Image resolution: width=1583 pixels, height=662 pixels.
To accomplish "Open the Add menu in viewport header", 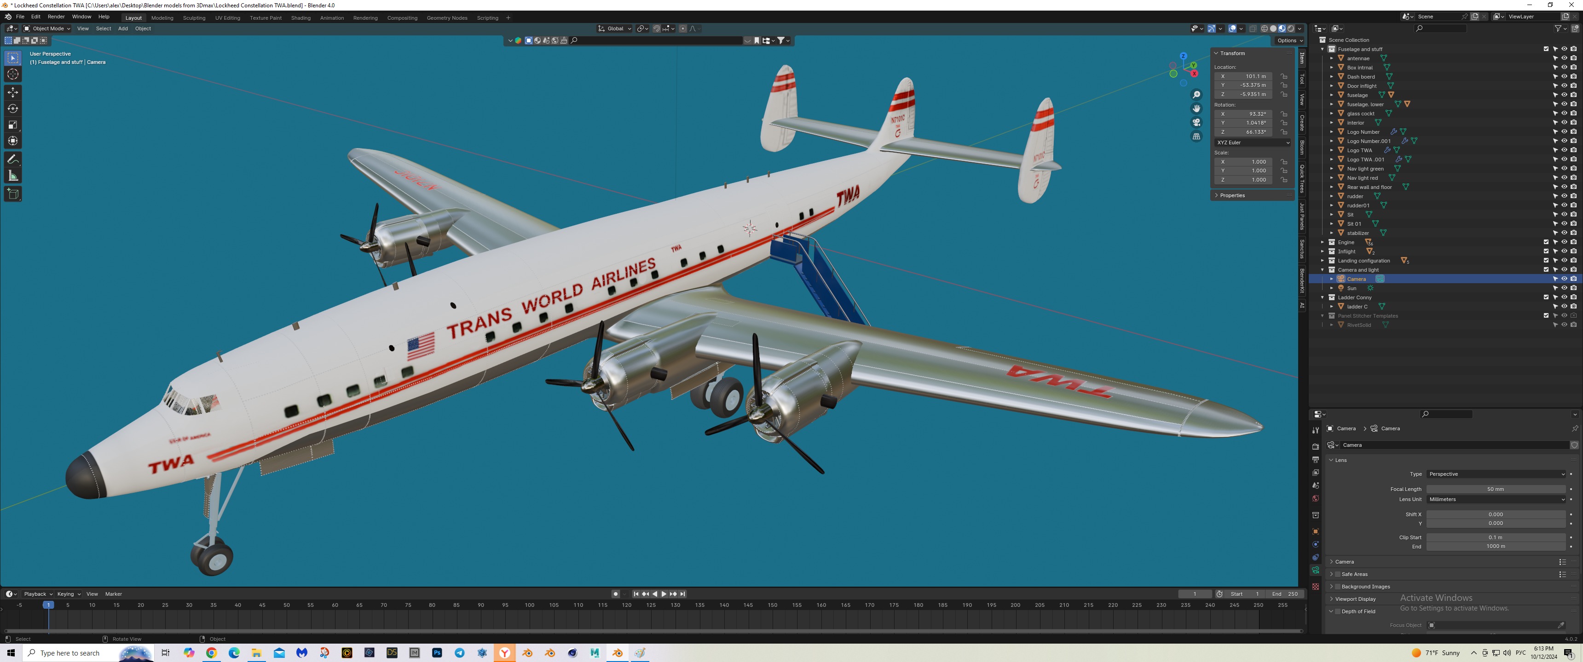I will point(123,28).
